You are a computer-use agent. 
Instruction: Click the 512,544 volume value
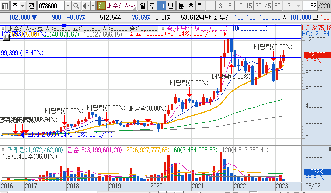pyautogui.click(x=110, y=18)
